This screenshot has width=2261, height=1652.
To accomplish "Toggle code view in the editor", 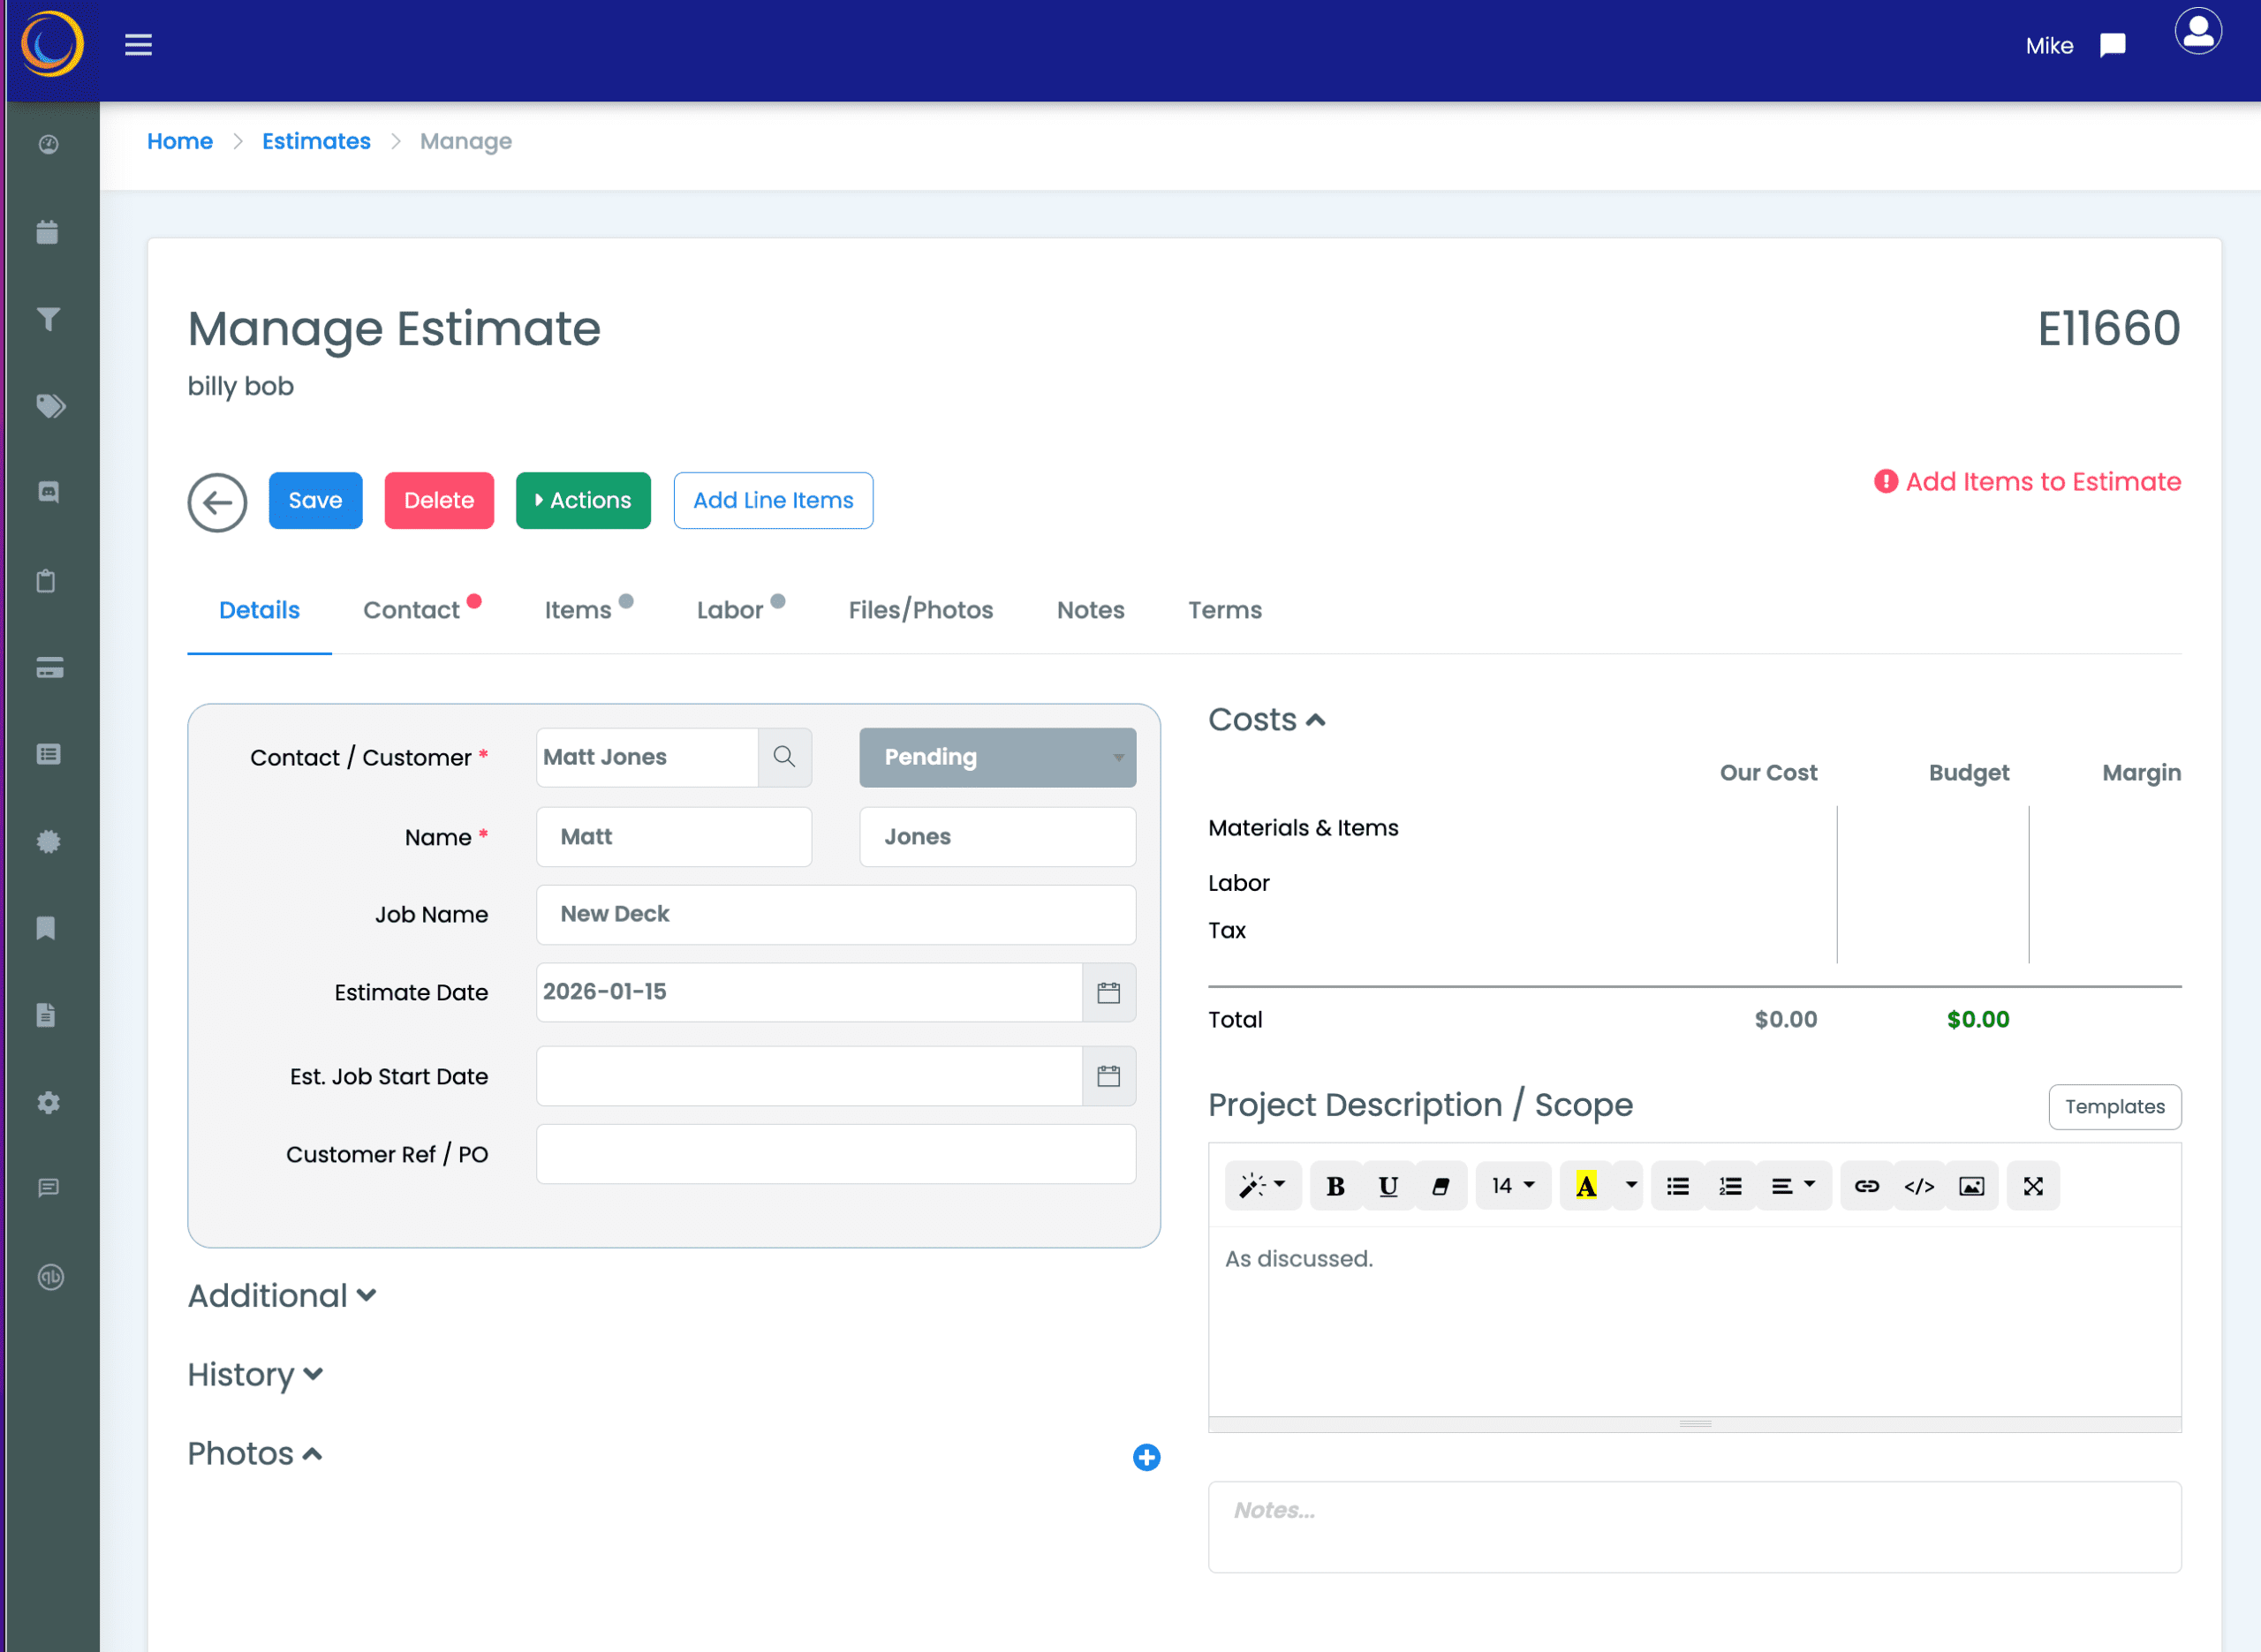I will coord(1918,1186).
